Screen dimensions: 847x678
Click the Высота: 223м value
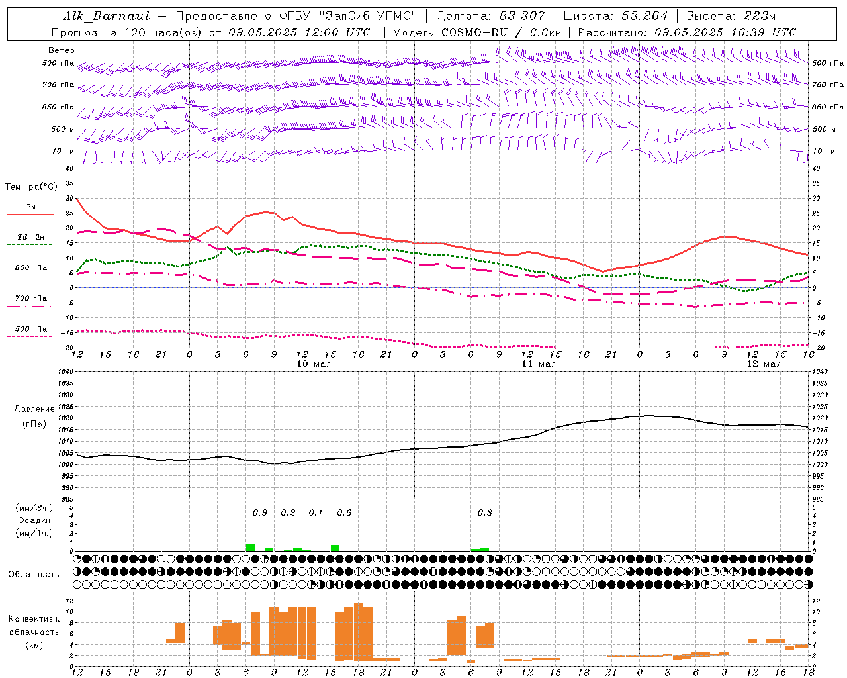pyautogui.click(x=731, y=16)
